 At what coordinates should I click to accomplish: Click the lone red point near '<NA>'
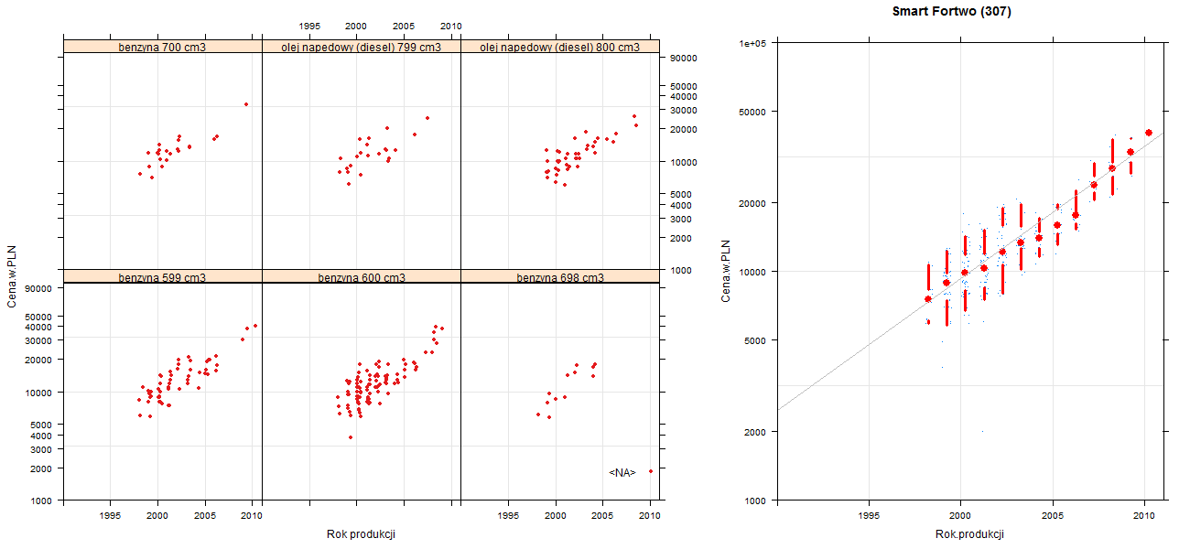(x=650, y=471)
